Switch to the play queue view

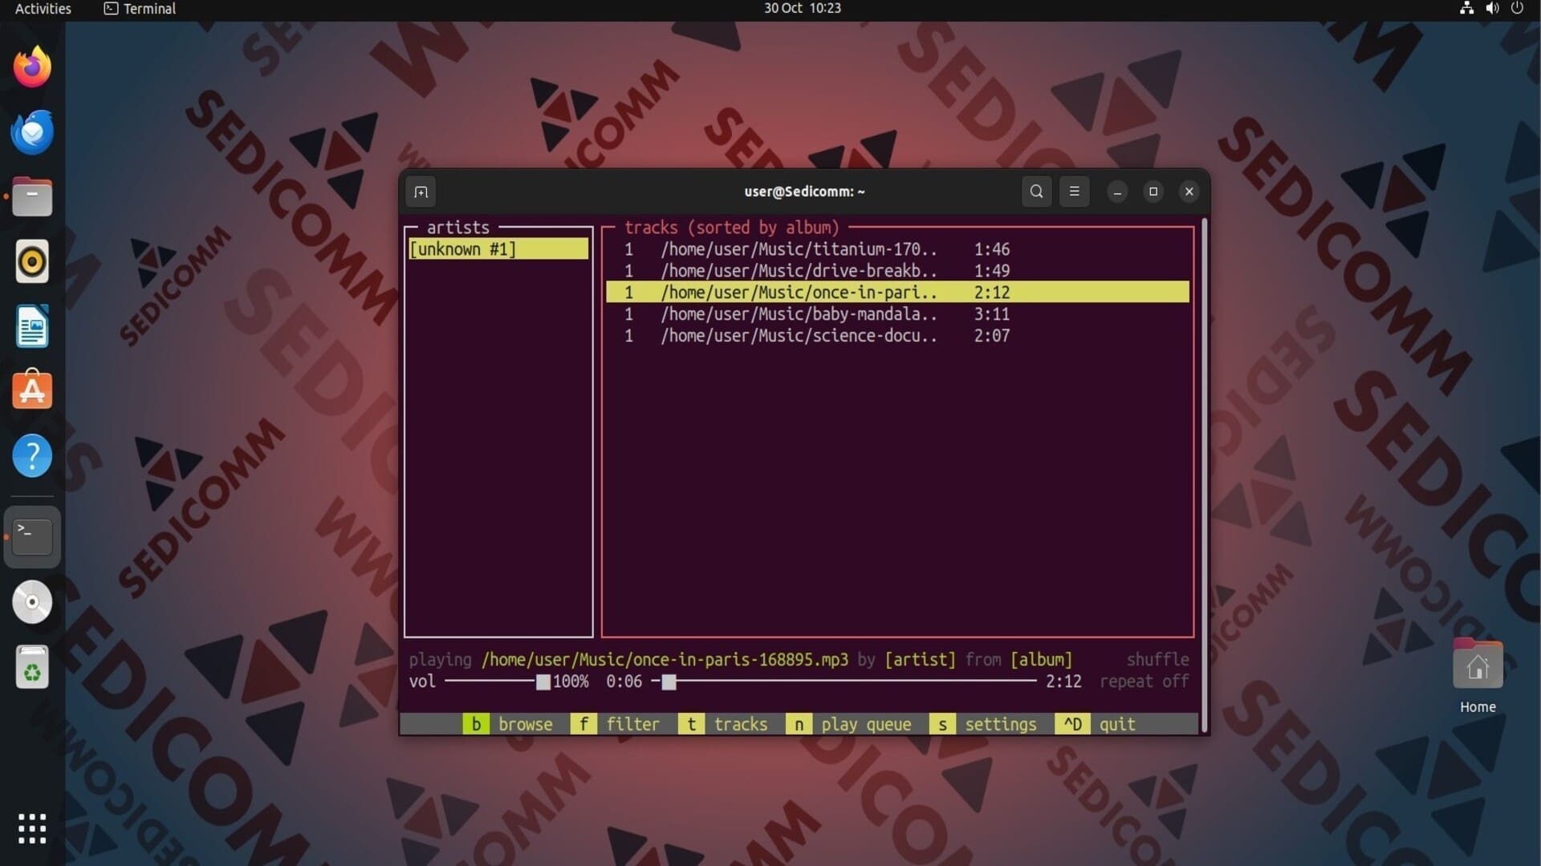(x=849, y=724)
